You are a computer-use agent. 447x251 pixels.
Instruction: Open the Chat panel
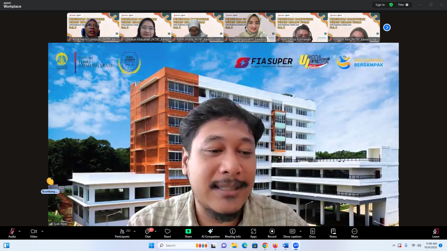(x=148, y=233)
